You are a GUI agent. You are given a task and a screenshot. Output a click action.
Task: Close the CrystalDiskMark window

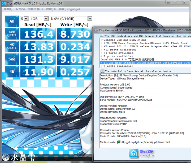pos(184,3)
